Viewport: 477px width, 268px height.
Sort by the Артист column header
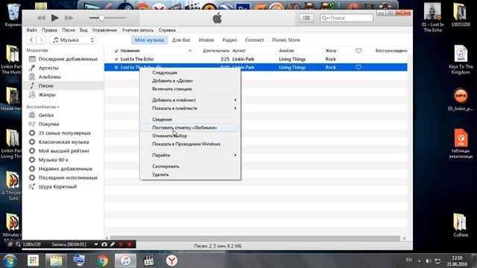pos(238,51)
